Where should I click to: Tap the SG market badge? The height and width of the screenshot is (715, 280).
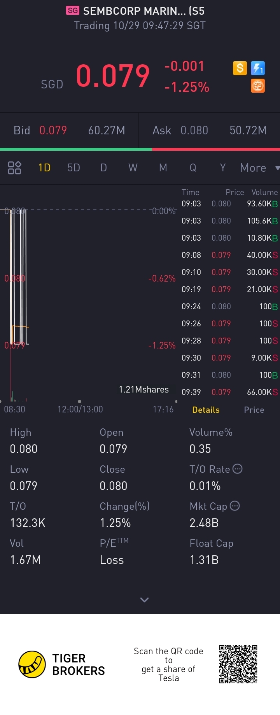click(x=73, y=11)
